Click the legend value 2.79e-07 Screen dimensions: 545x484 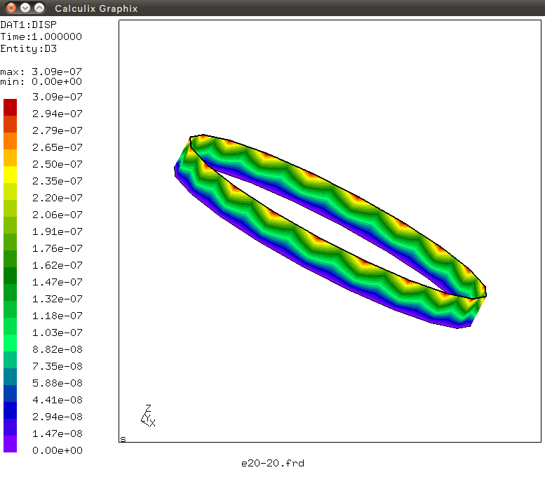click(58, 130)
